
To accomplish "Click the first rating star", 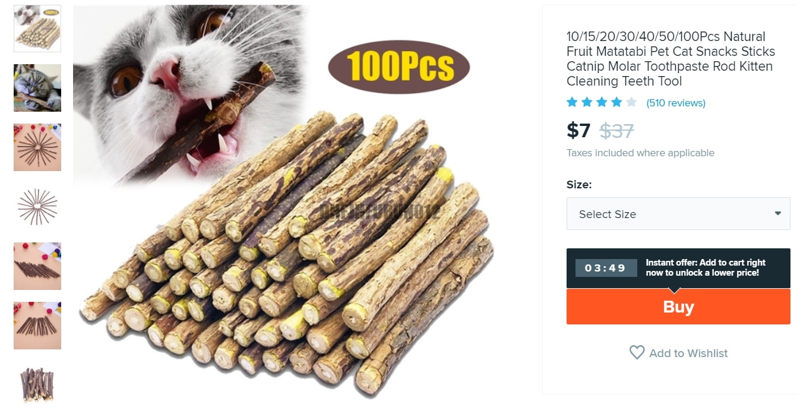I will (x=572, y=102).
